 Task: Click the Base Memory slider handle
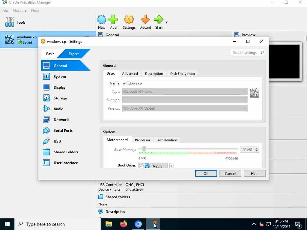point(144,149)
